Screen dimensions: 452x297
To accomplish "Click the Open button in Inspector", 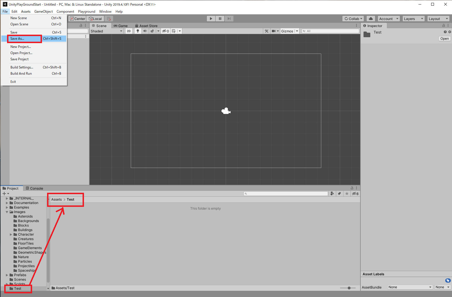I will (445, 39).
